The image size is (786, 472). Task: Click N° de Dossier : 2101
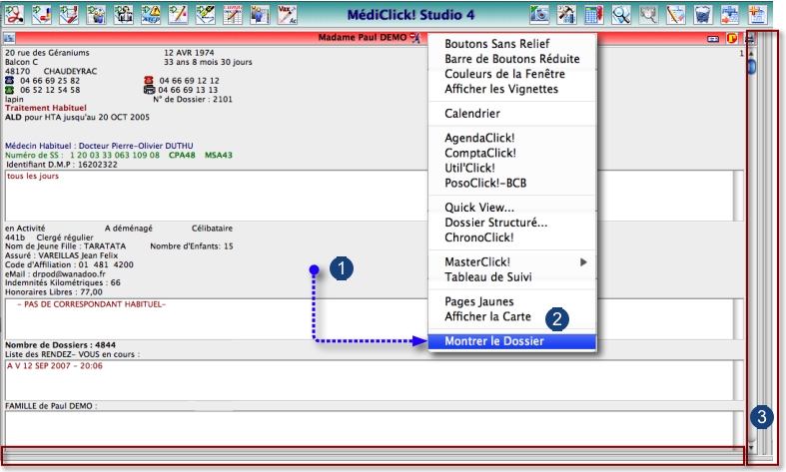[193, 99]
